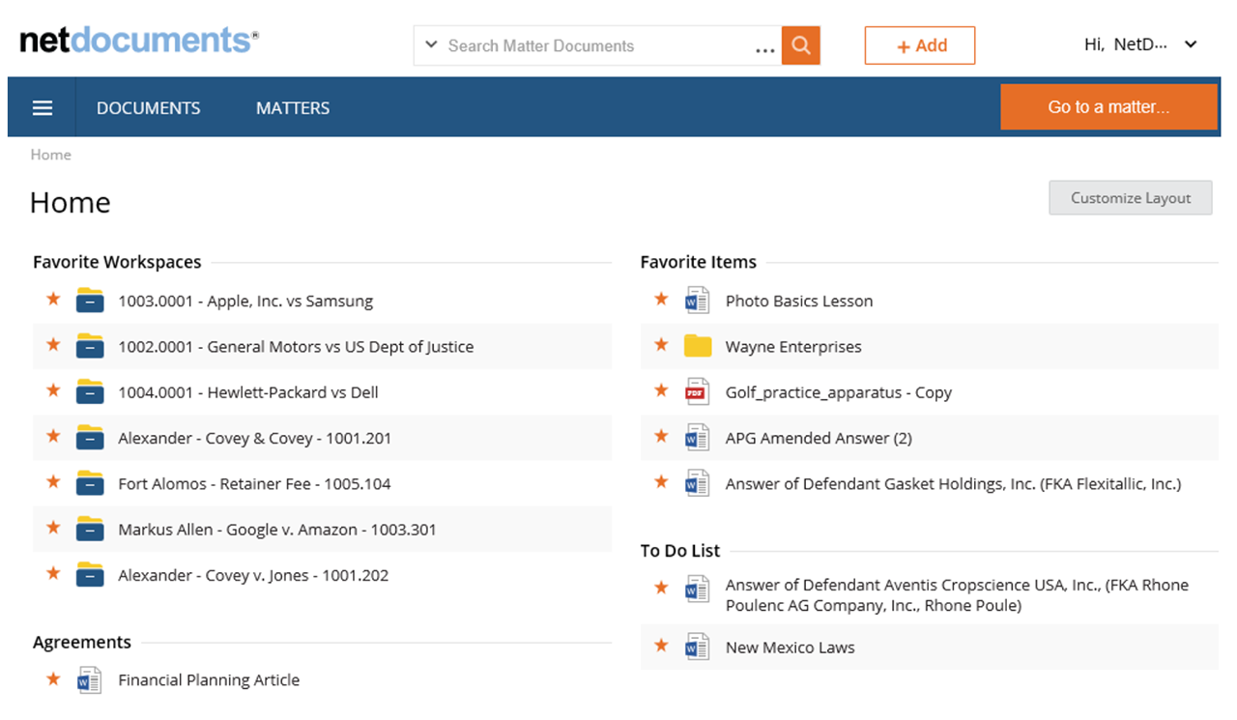Click Word icon for APG Amended Answer (2)

698,437
